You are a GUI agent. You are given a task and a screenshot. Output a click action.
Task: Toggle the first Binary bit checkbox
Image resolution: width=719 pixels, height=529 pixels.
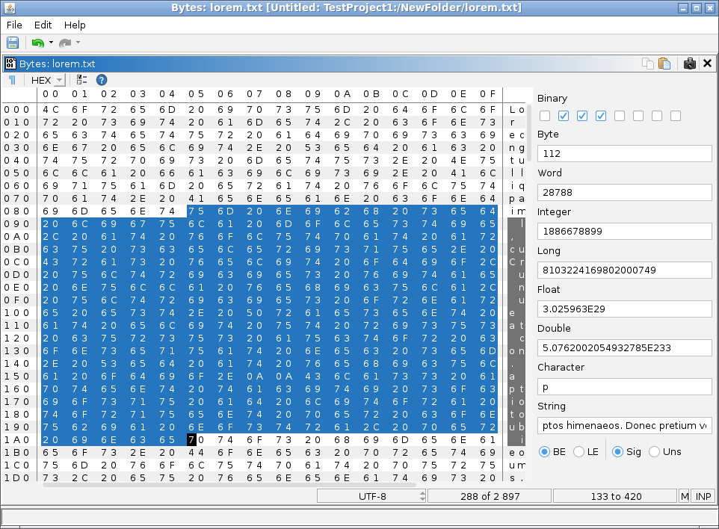pyautogui.click(x=544, y=115)
